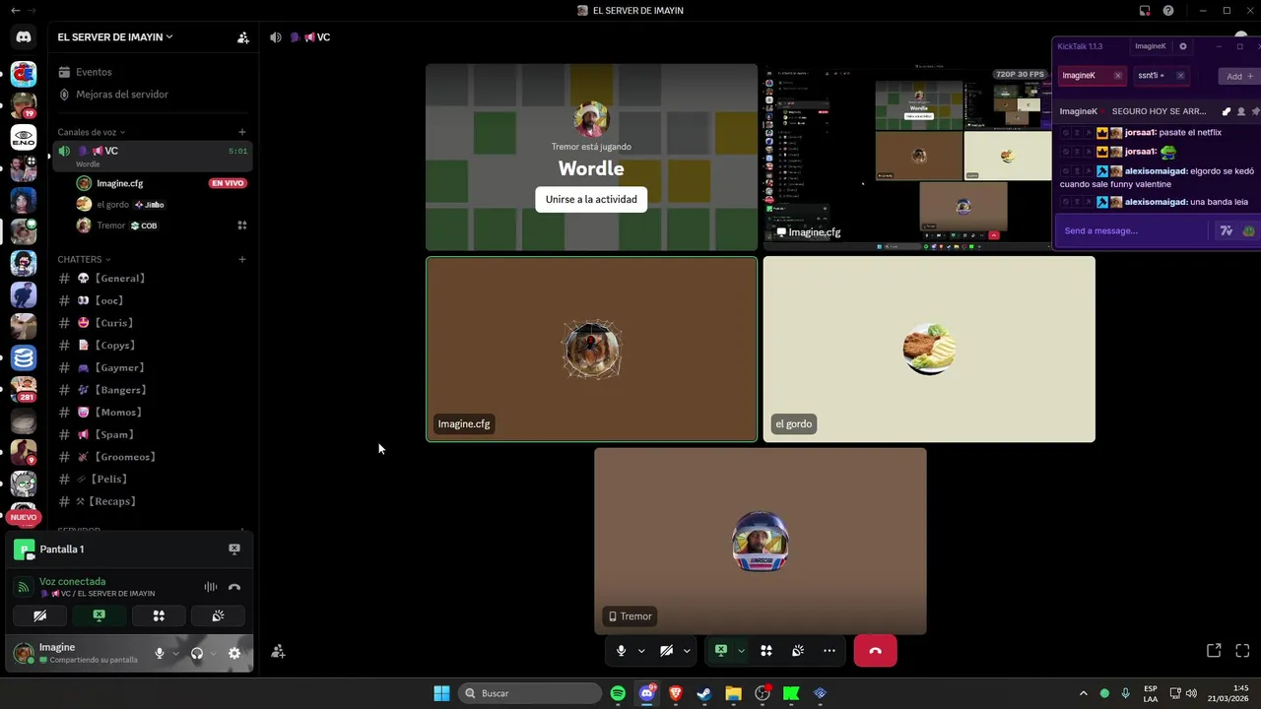The width and height of the screenshot is (1261, 709).
Task: Open Discord direct messages home icon
Action: coord(24,37)
